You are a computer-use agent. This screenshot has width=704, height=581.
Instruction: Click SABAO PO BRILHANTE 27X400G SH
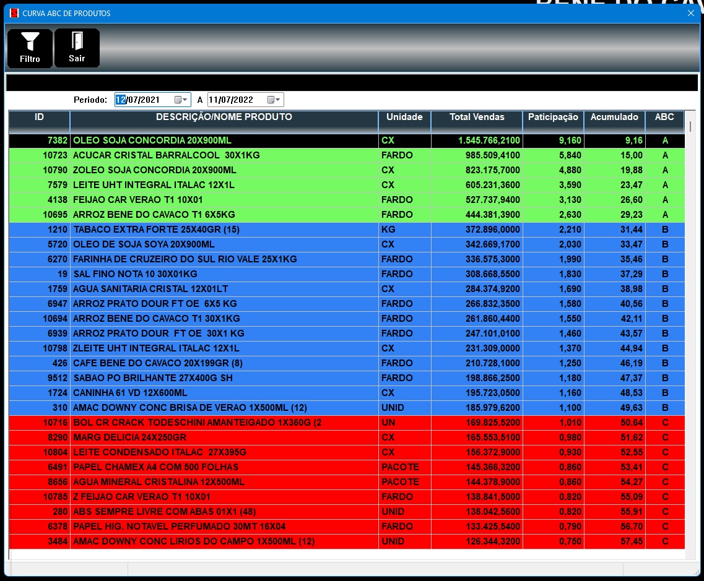[x=347, y=378]
